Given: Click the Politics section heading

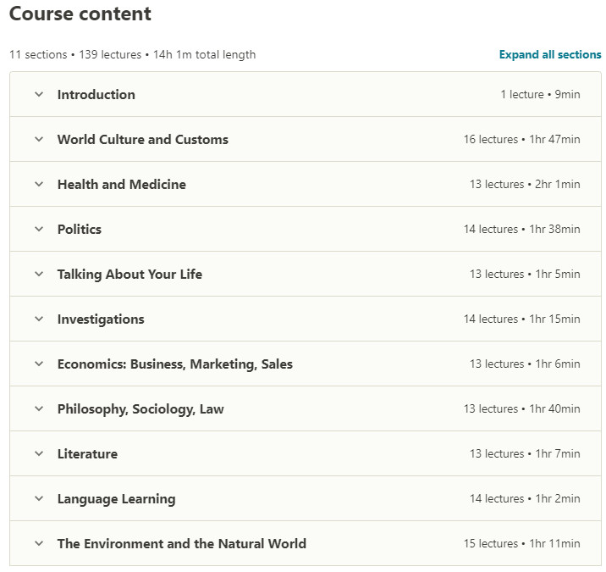Looking at the screenshot, I should coord(79,230).
